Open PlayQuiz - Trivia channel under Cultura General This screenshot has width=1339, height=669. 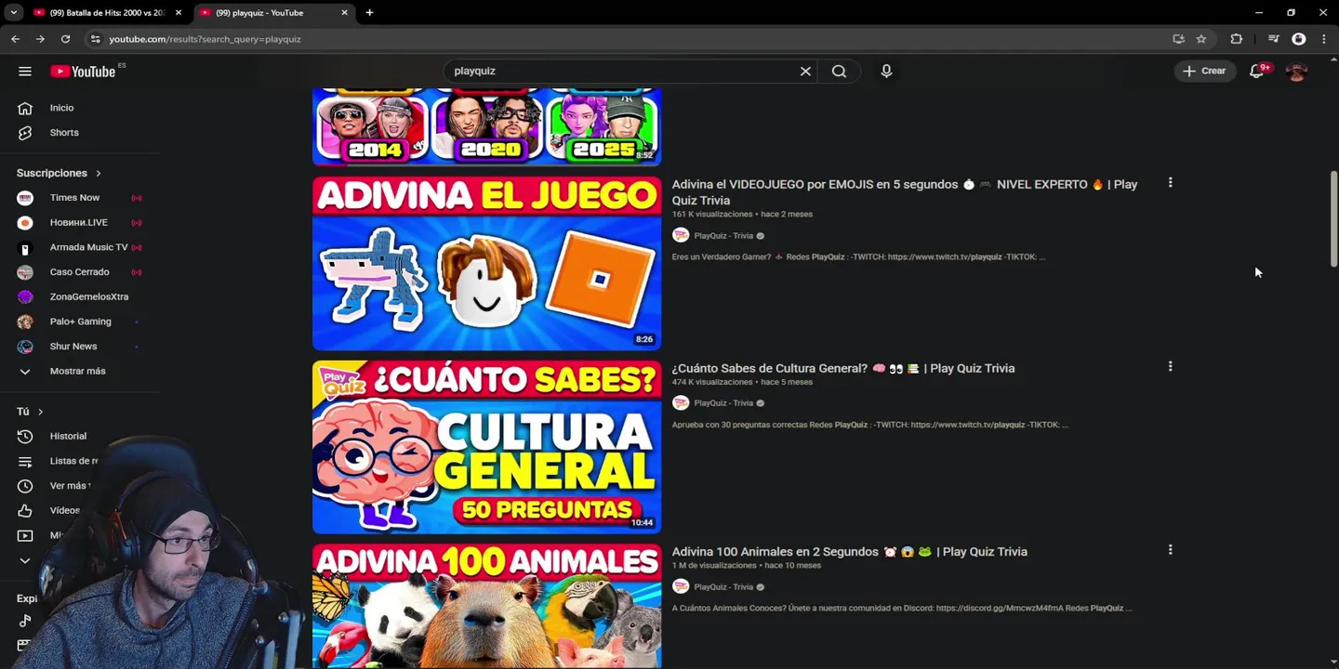click(x=723, y=403)
